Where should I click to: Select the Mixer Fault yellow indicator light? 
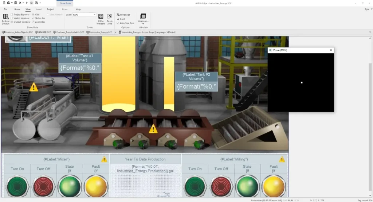click(96, 186)
